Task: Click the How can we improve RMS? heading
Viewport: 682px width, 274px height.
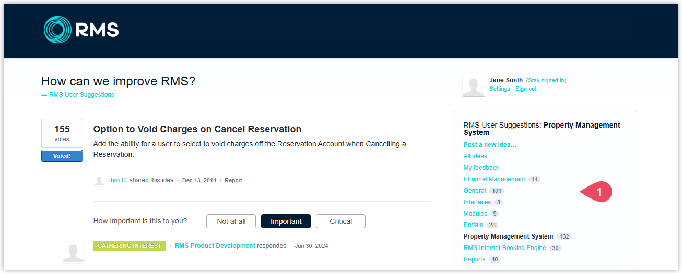Action: coord(119,81)
